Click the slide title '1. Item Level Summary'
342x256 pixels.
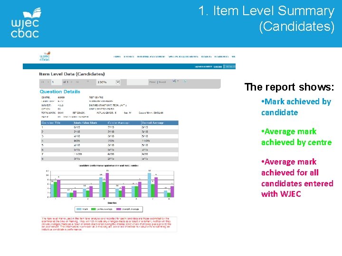point(266,11)
